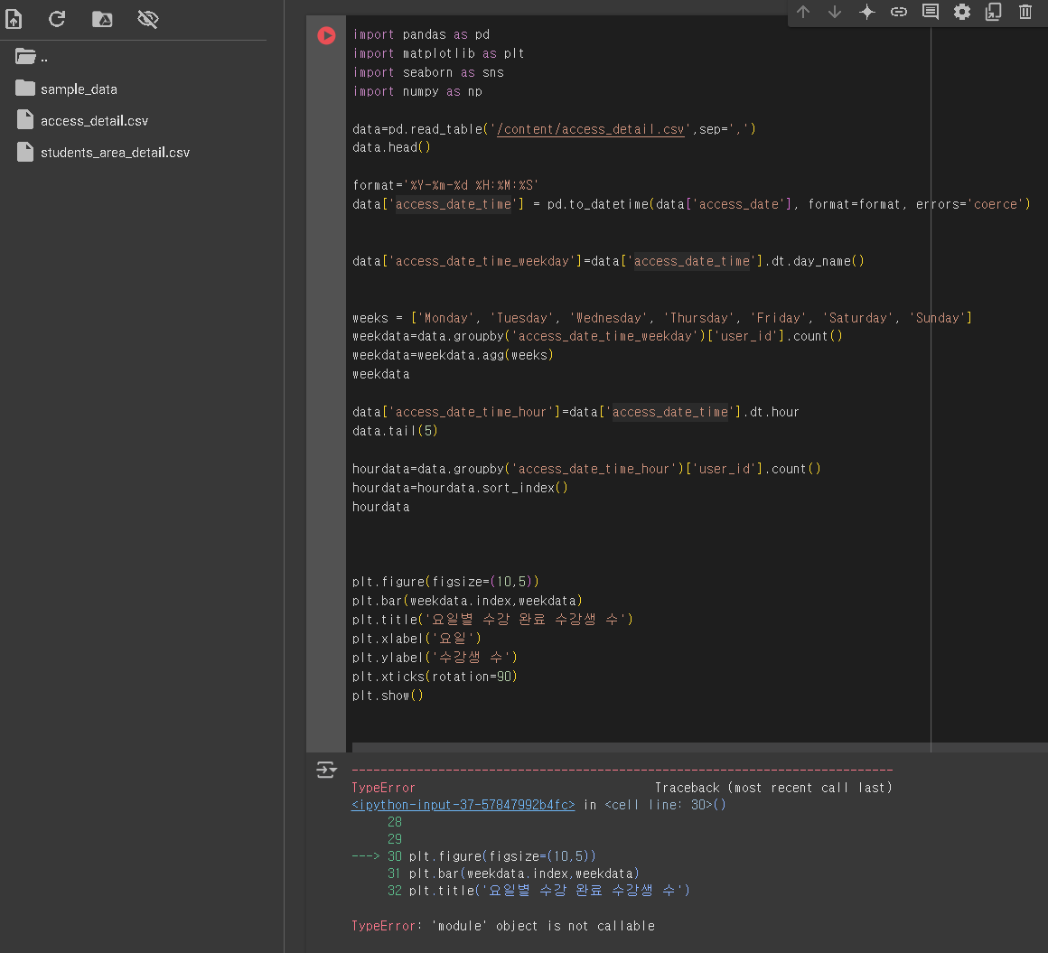Viewport: 1048px width, 953px height.
Task: Click the 'data.tail(5)' code line
Action: pos(395,431)
